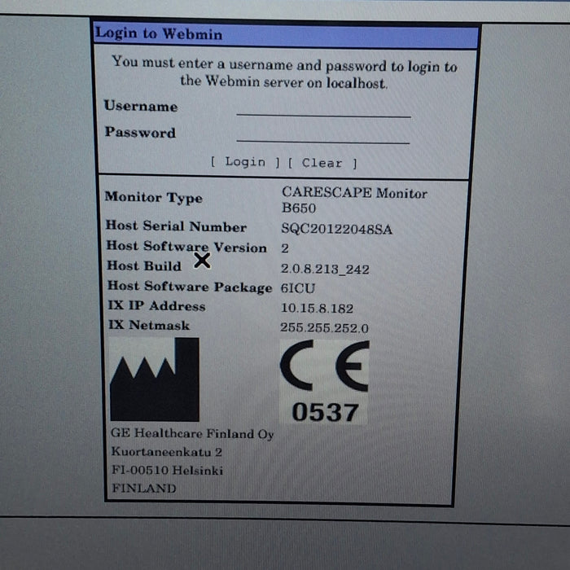Click the 'Password' label
Viewport: 570px width, 570px height.
point(140,132)
